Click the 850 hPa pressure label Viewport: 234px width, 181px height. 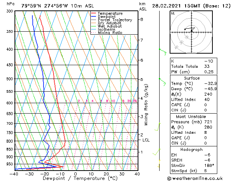point(10,149)
